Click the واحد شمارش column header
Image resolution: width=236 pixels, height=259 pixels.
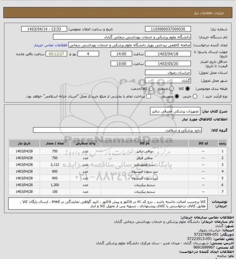click(x=86, y=143)
